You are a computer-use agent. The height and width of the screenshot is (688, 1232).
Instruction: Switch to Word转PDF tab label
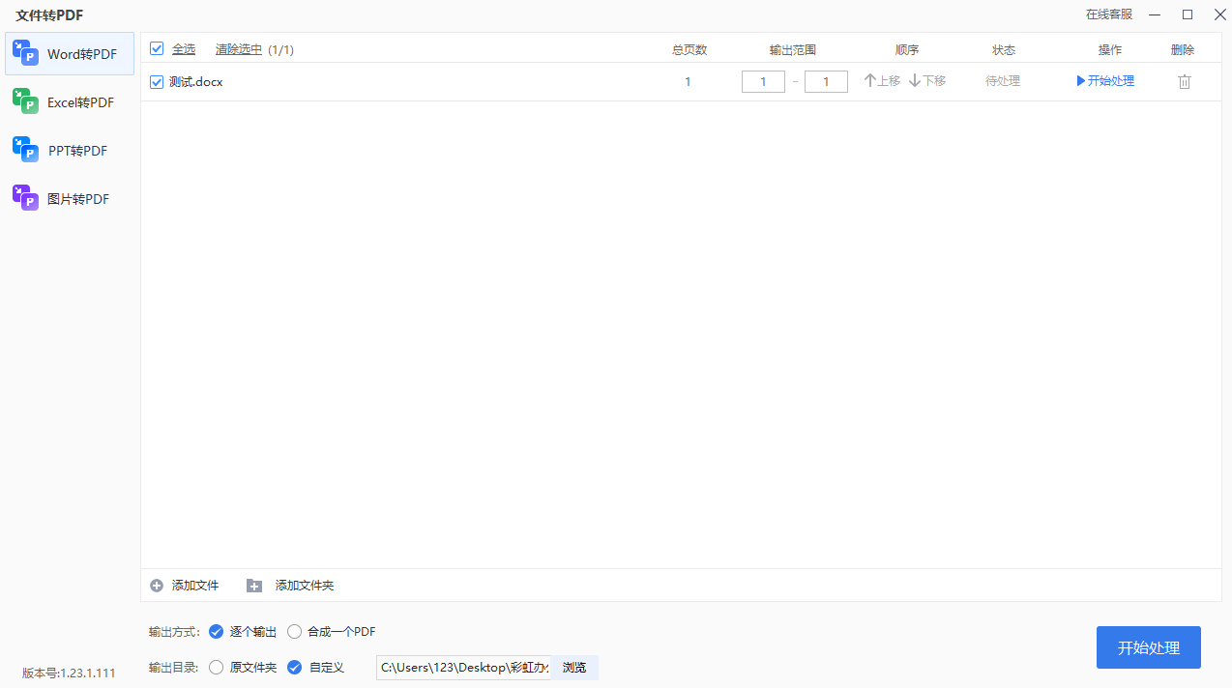[x=82, y=54]
